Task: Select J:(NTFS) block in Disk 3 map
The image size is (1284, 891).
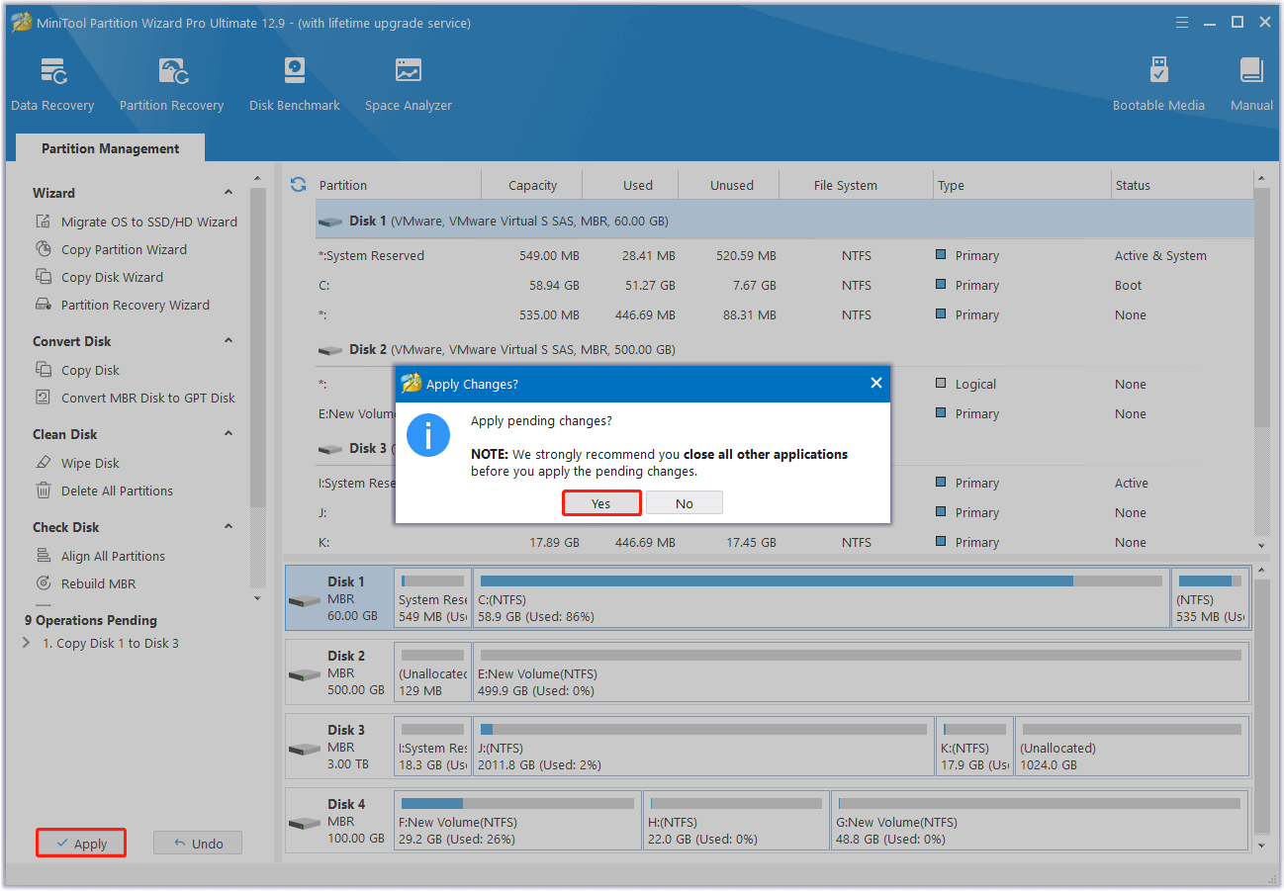Action: click(704, 747)
